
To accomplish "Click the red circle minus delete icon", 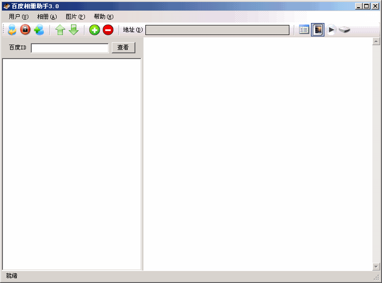I will [x=108, y=30].
